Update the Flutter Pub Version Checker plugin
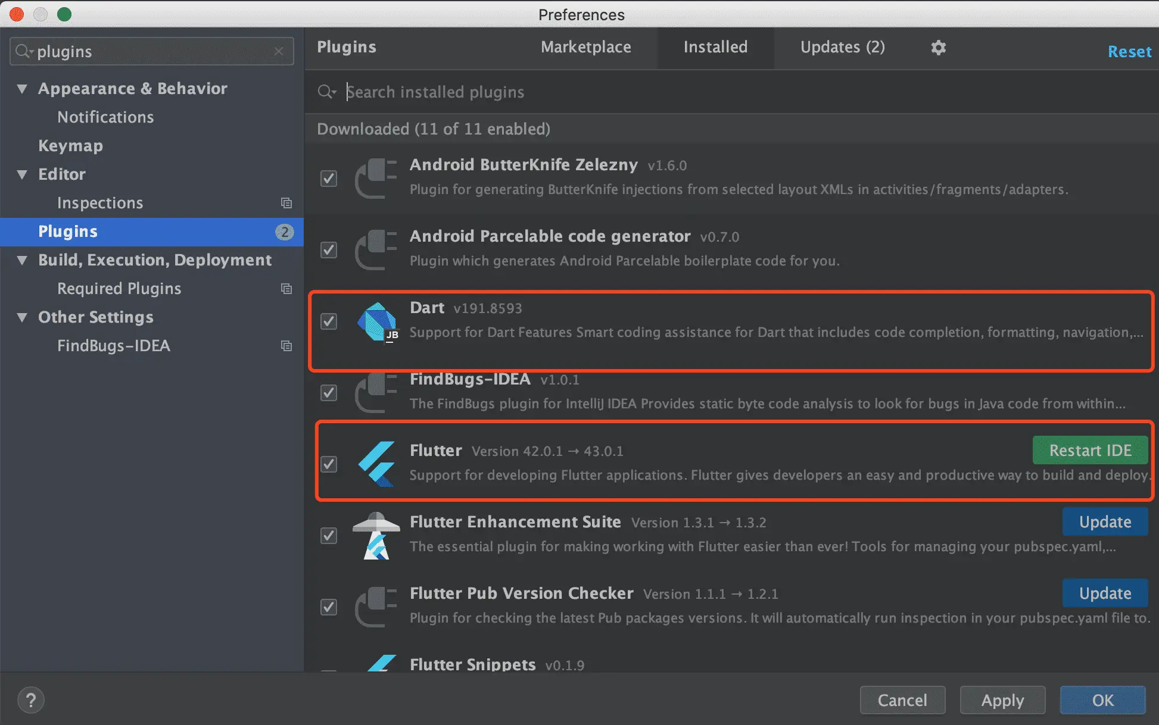Image resolution: width=1159 pixels, height=725 pixels. coord(1105,593)
